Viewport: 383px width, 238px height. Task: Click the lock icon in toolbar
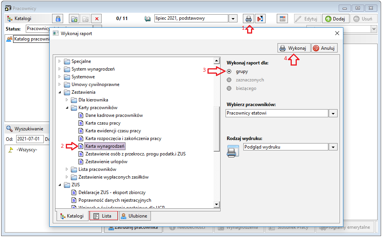tap(58, 19)
